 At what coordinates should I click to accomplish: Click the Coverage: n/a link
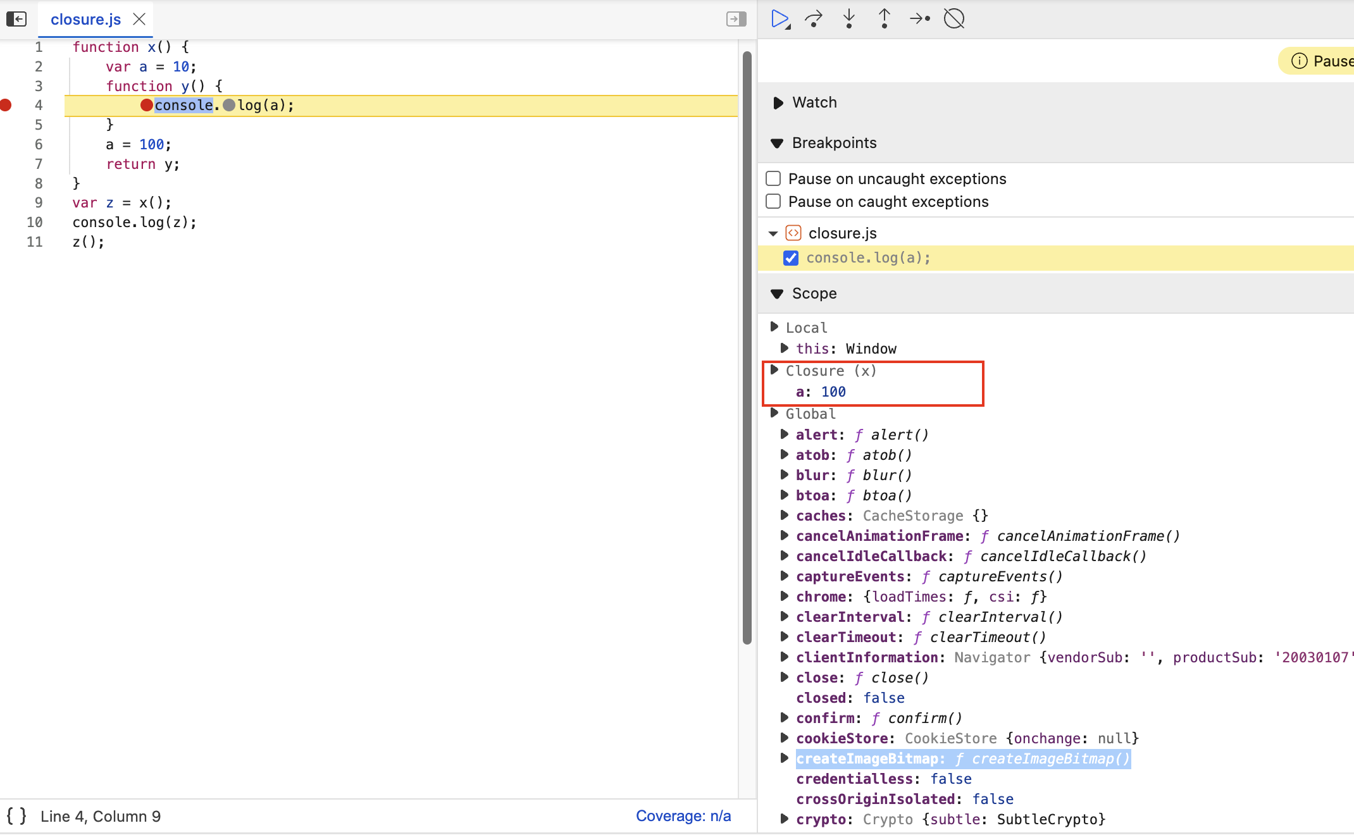click(x=683, y=816)
